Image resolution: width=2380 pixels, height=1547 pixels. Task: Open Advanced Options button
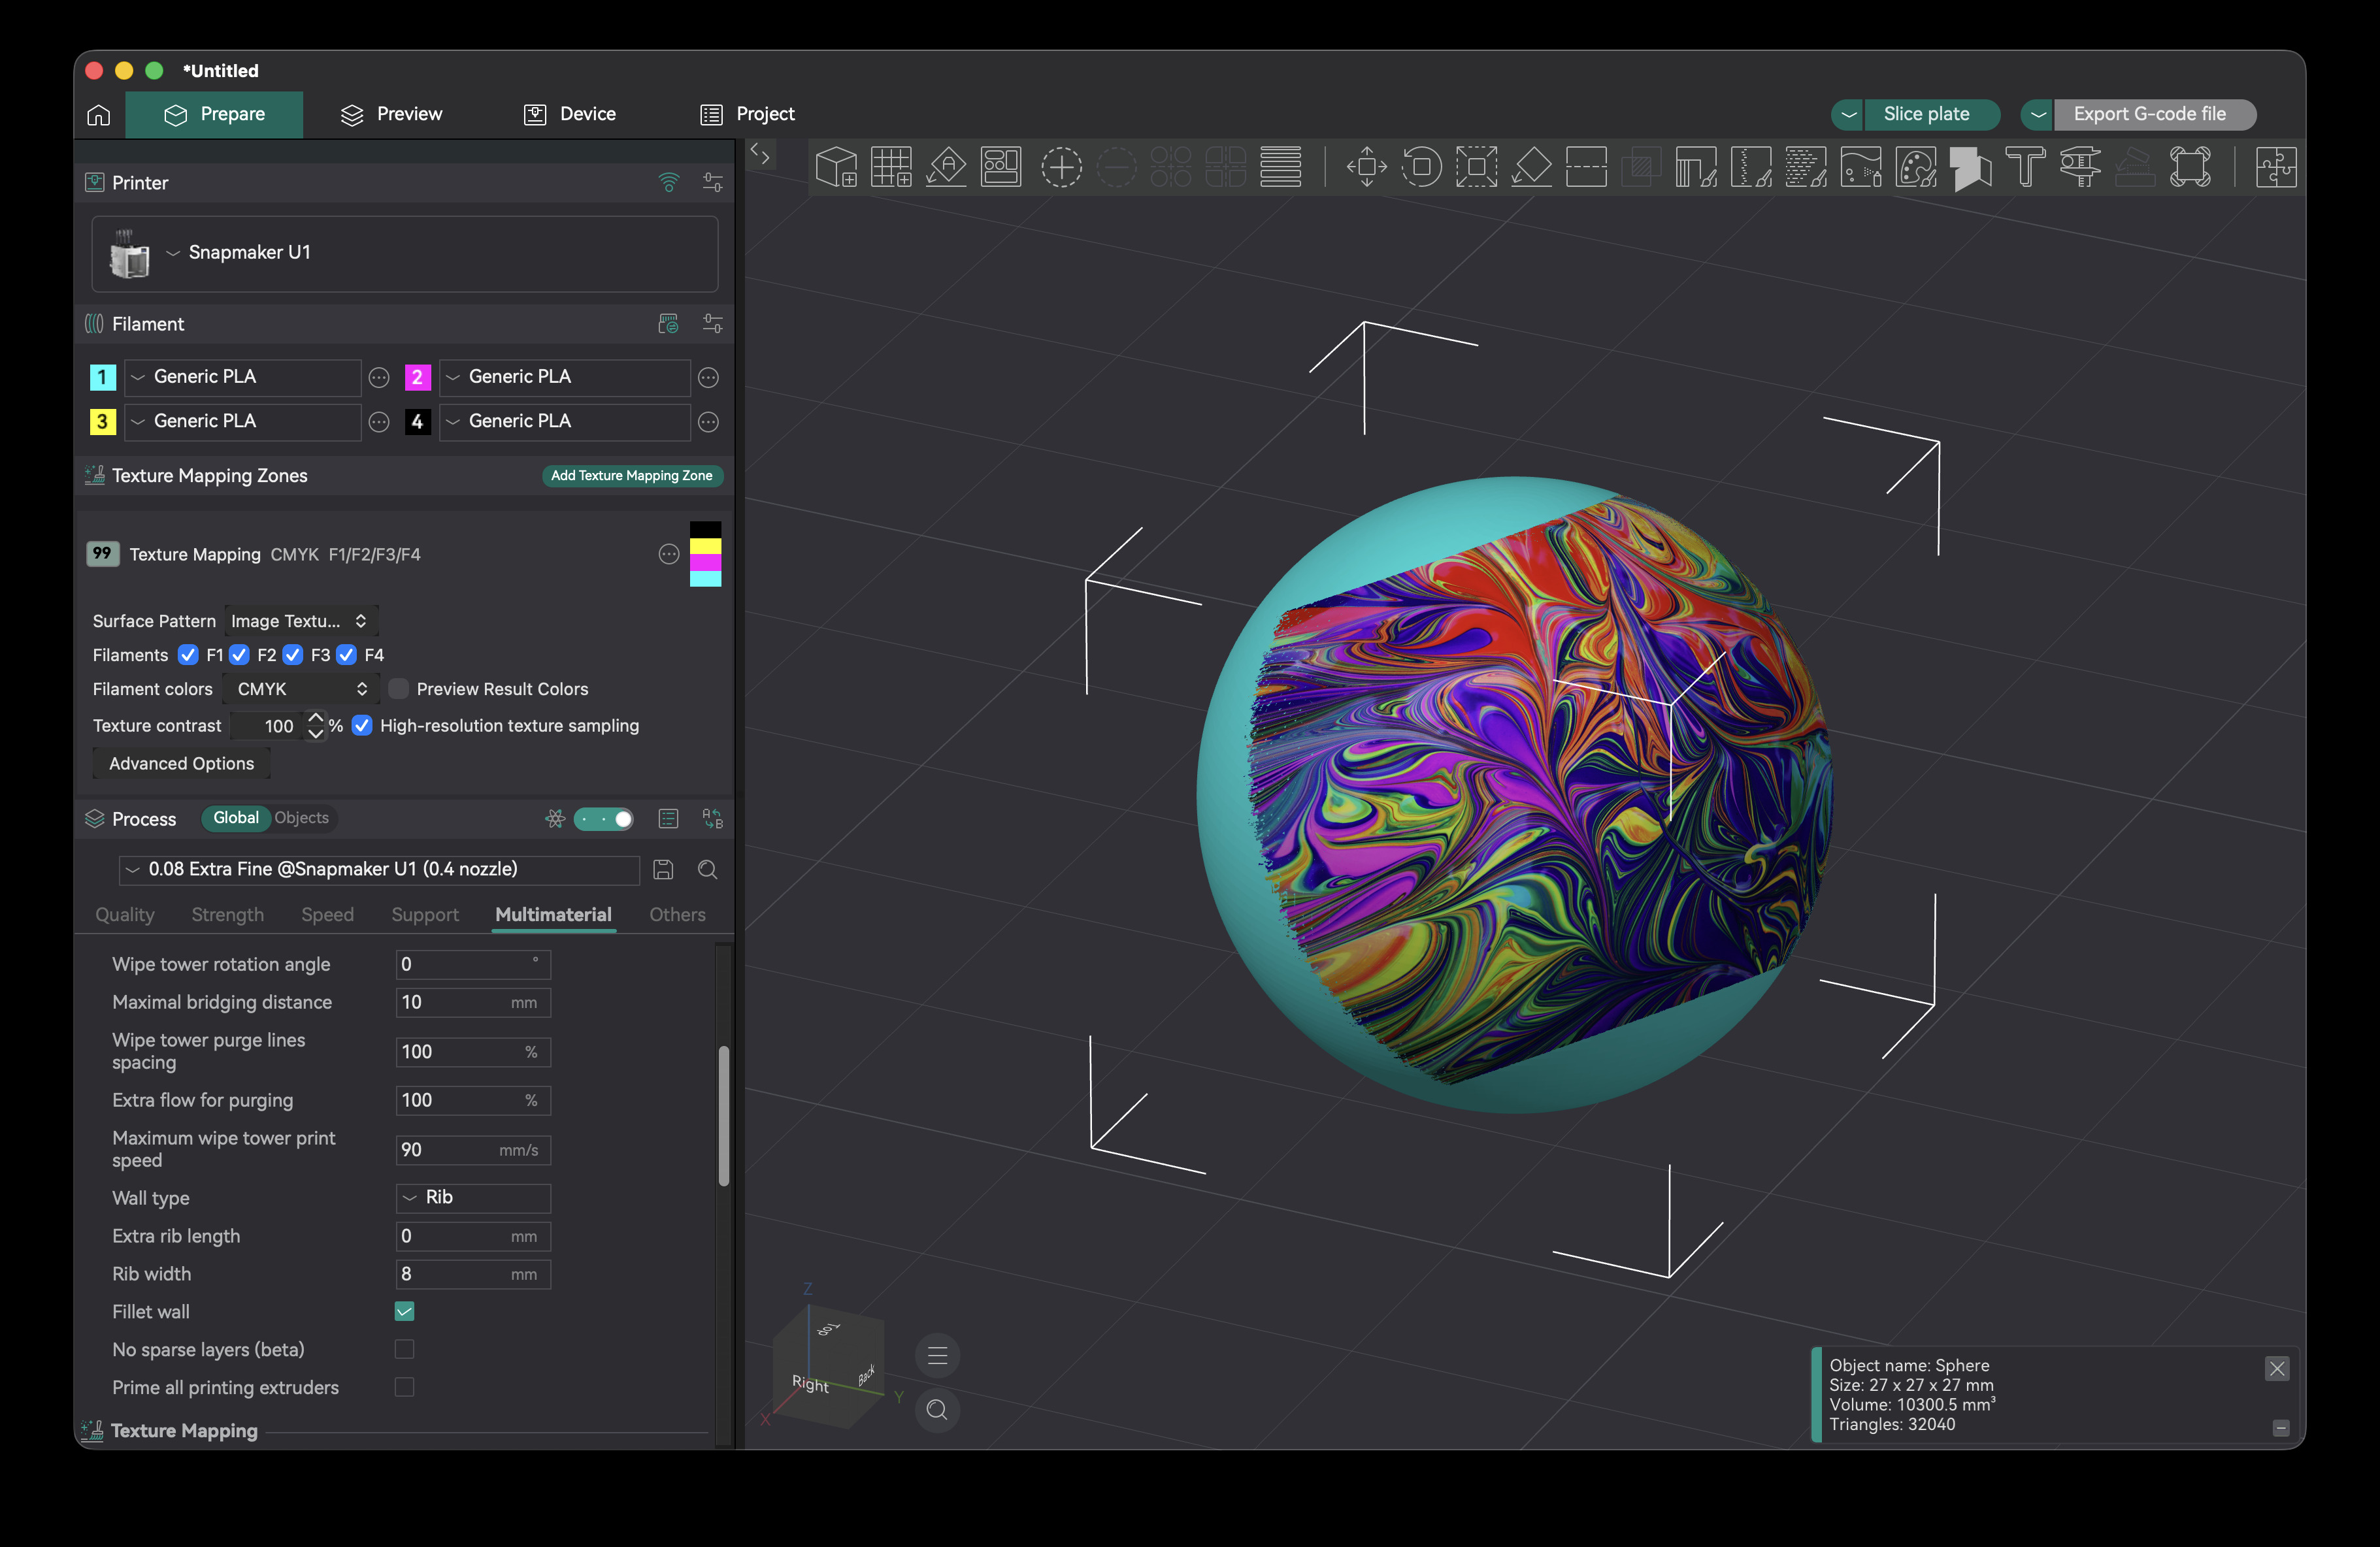coord(182,764)
